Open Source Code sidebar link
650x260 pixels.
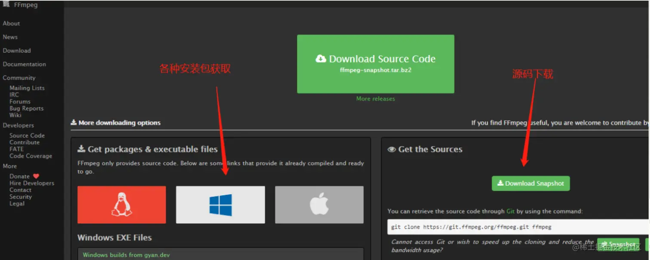point(27,135)
